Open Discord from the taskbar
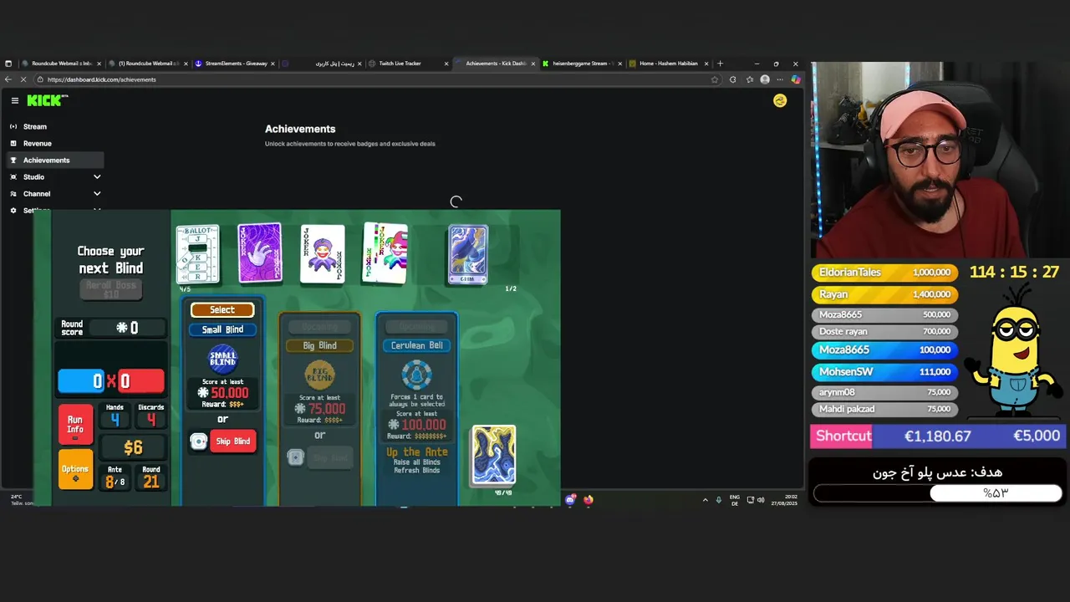 coord(571,500)
